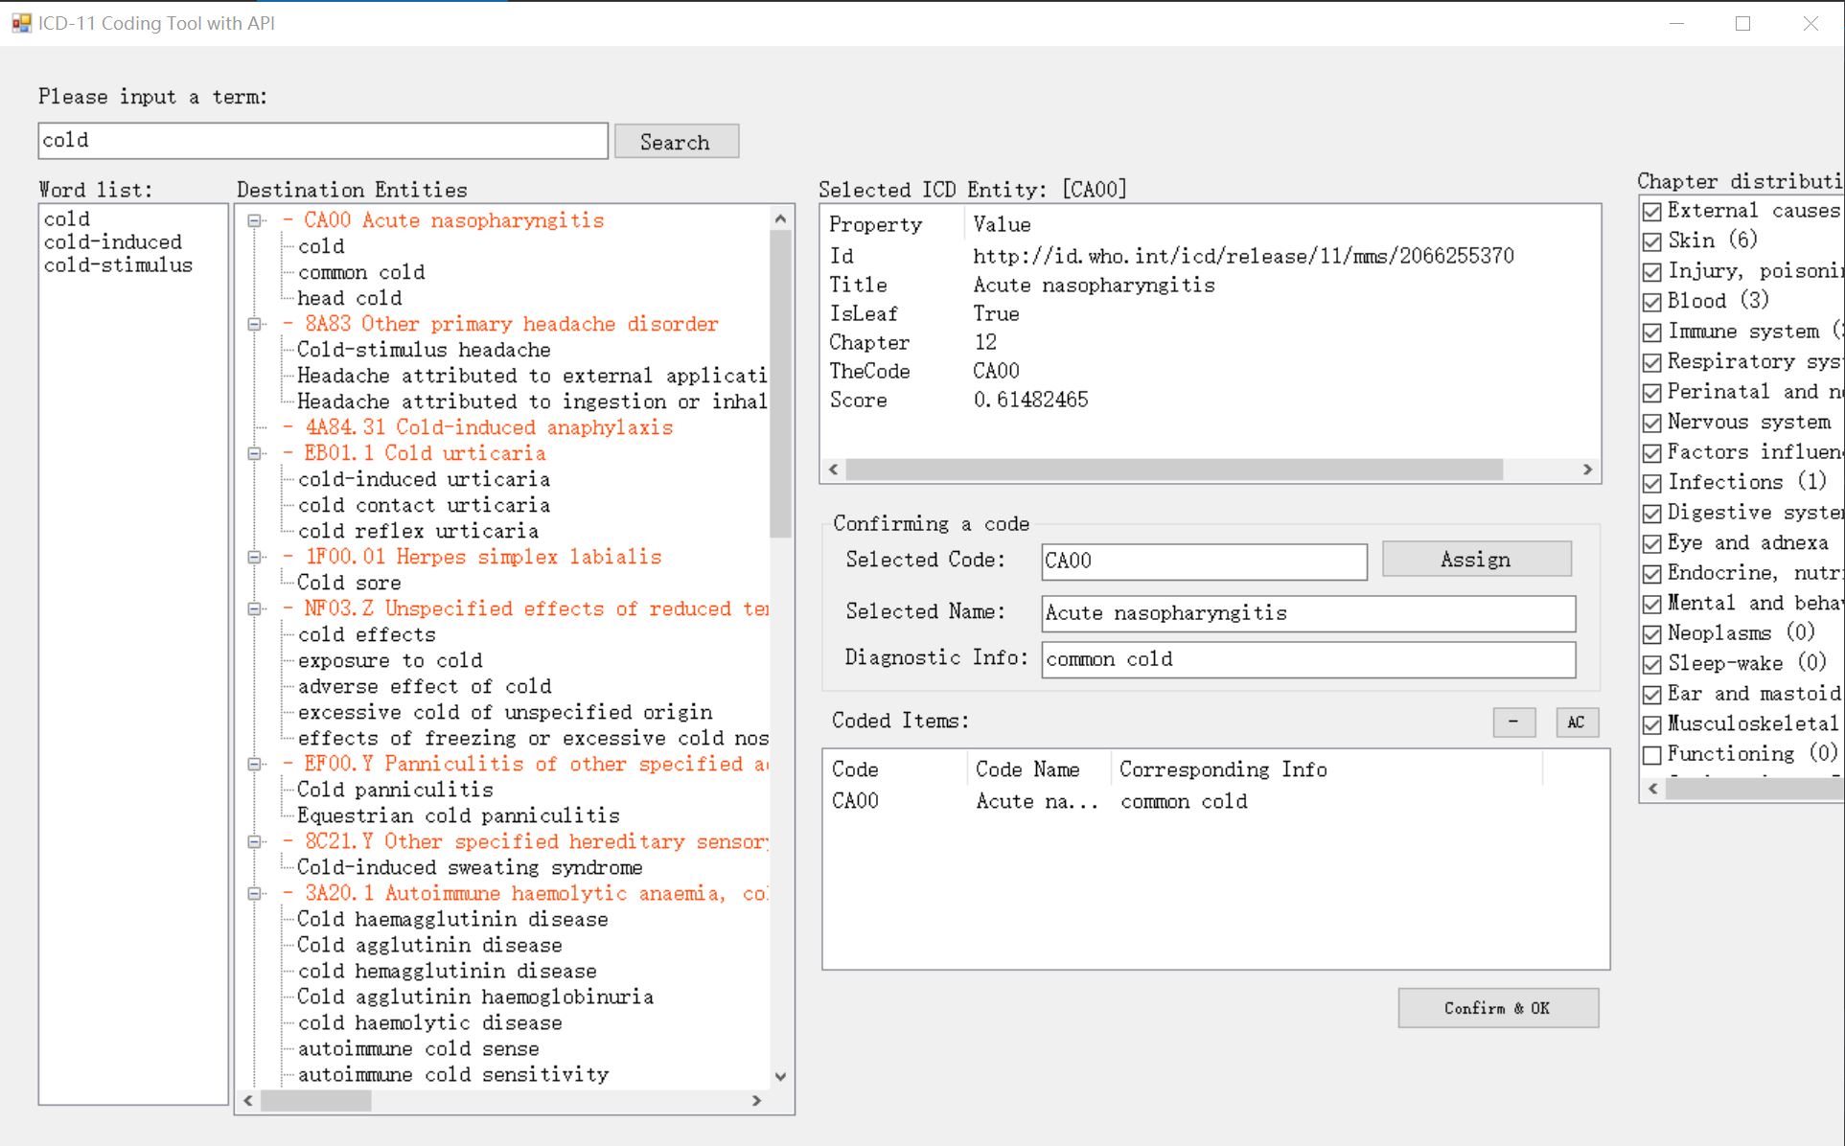Uncheck the Perinatal and neonatal checkbox
Viewport: 1845px width, 1146px height.
tap(1652, 393)
